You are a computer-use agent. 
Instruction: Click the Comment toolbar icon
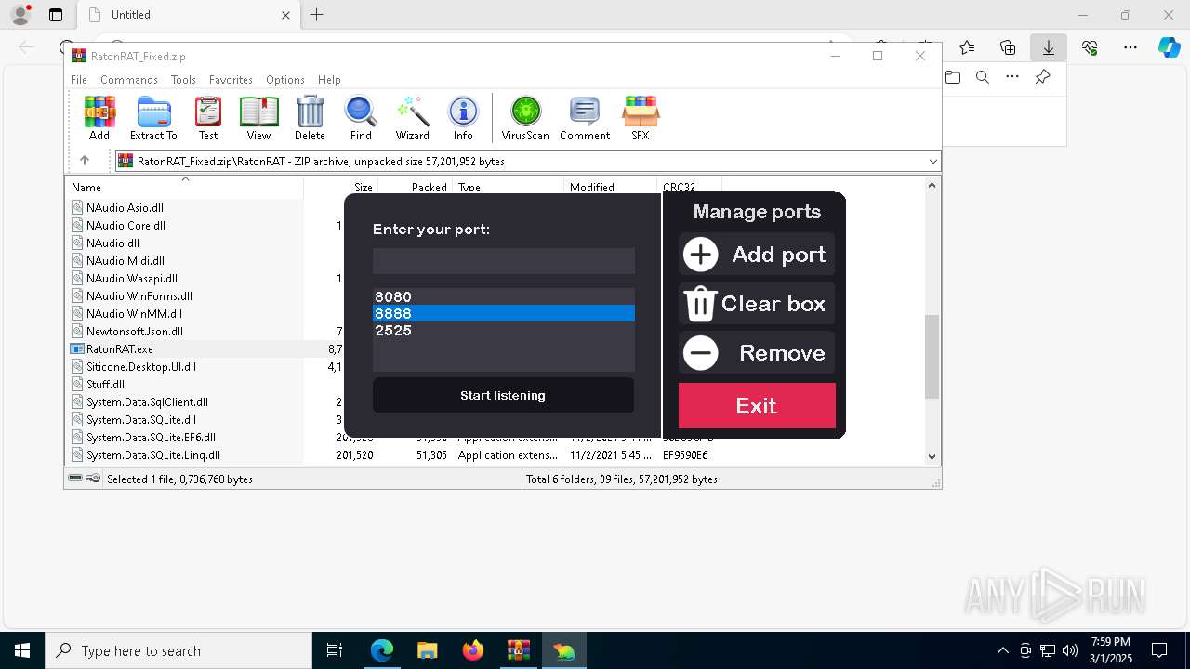pos(585,118)
